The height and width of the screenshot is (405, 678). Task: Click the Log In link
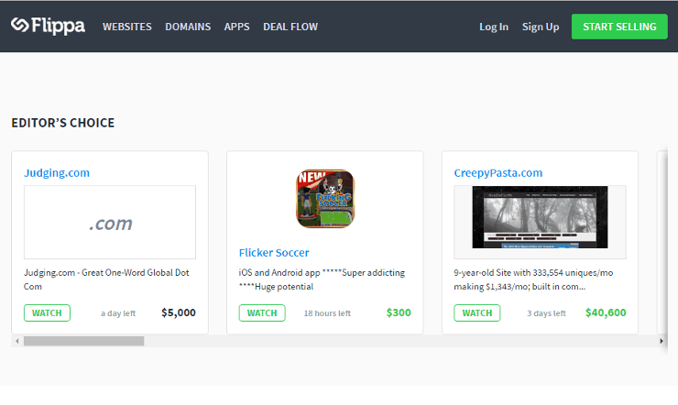click(494, 27)
